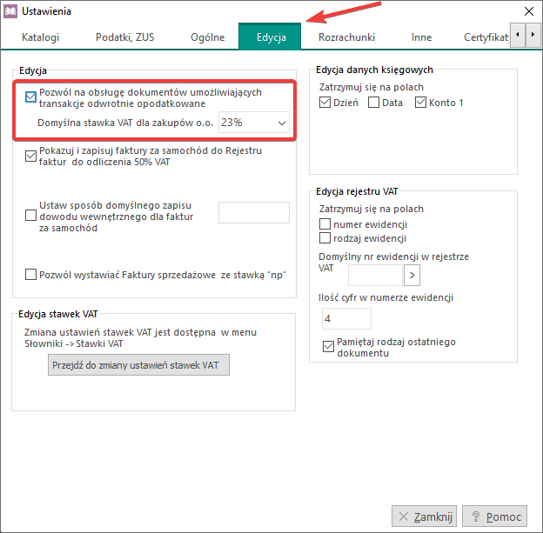Check the rodzaj ewidencji option

tap(326, 237)
